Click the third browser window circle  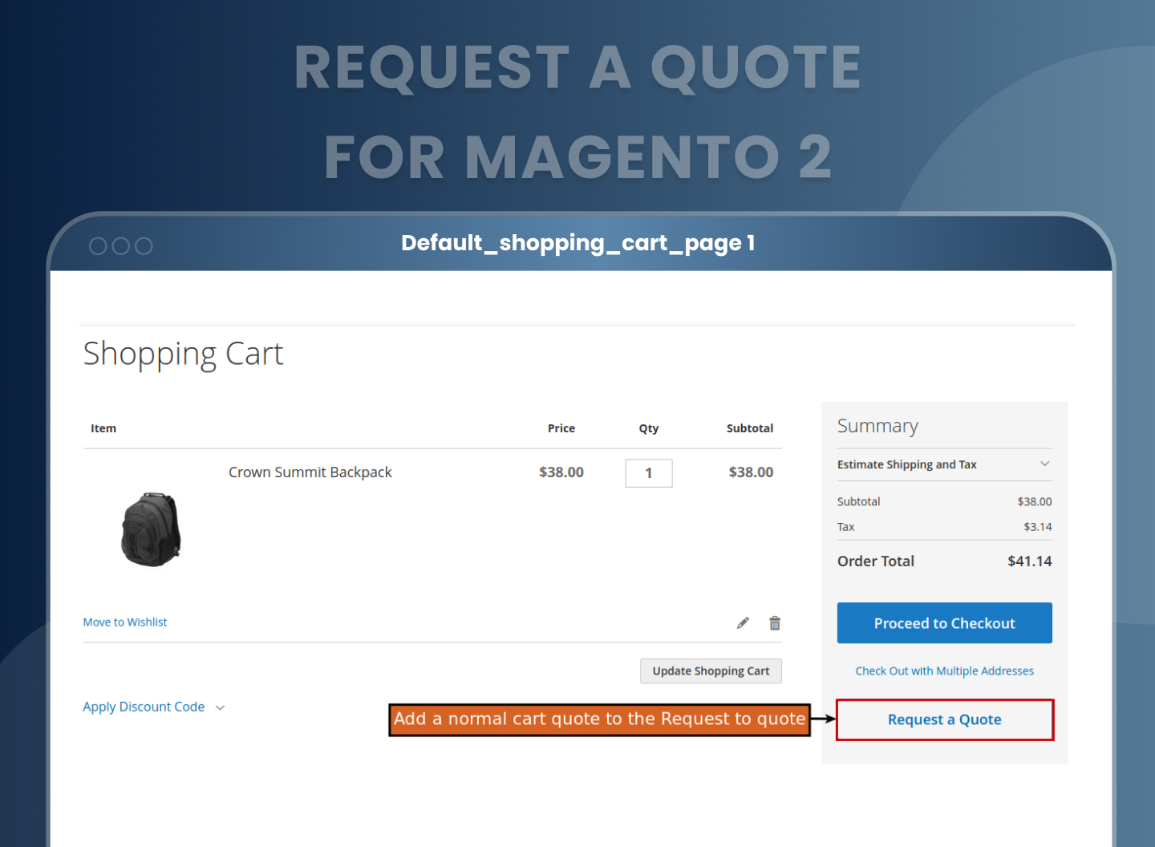pos(144,245)
